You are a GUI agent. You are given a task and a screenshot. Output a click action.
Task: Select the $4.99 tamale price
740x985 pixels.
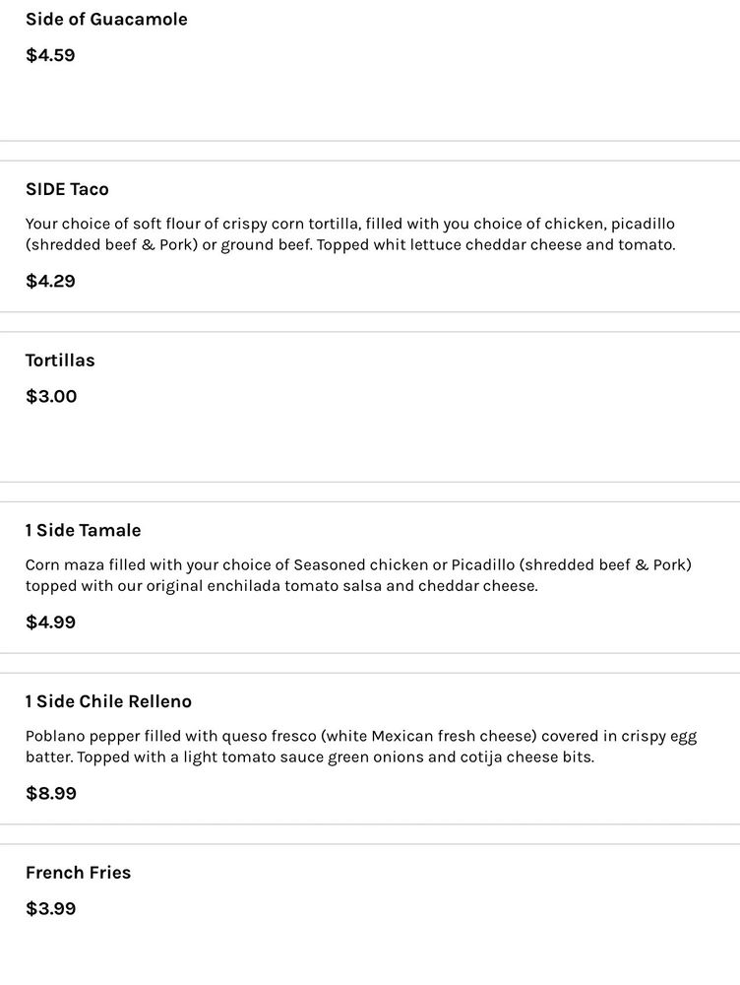tap(50, 623)
